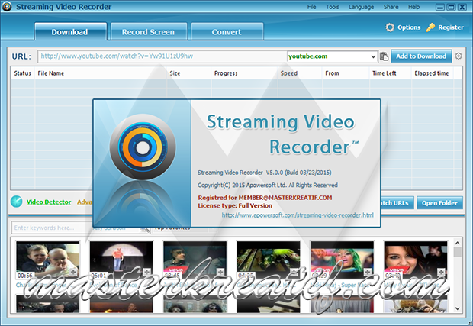Viewport: 473px width, 326px height.
Task: Switch to the Record Screen tab
Action: pyautogui.click(x=149, y=31)
